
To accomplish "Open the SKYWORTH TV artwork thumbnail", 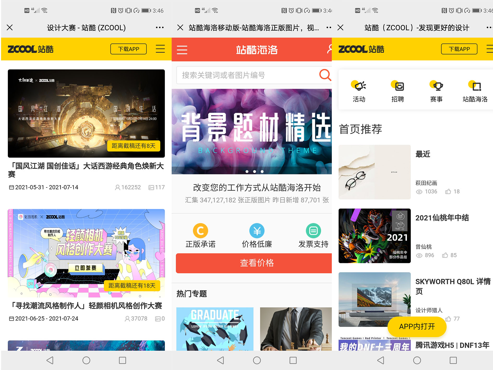I will [375, 299].
